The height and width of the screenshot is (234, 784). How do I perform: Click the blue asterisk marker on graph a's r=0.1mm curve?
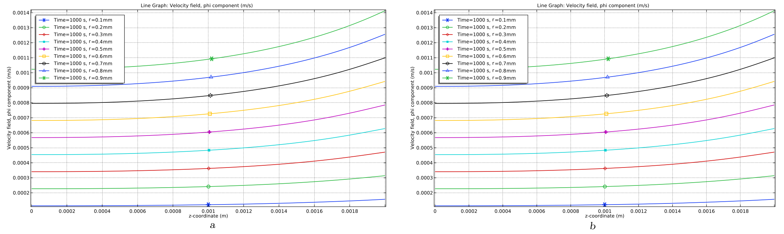pyautogui.click(x=208, y=205)
